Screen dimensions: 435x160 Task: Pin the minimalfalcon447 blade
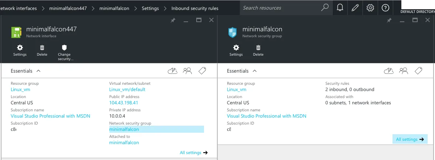coord(173,21)
